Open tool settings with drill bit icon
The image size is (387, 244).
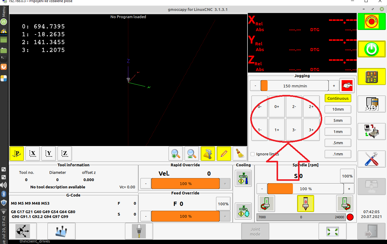coord(139,231)
